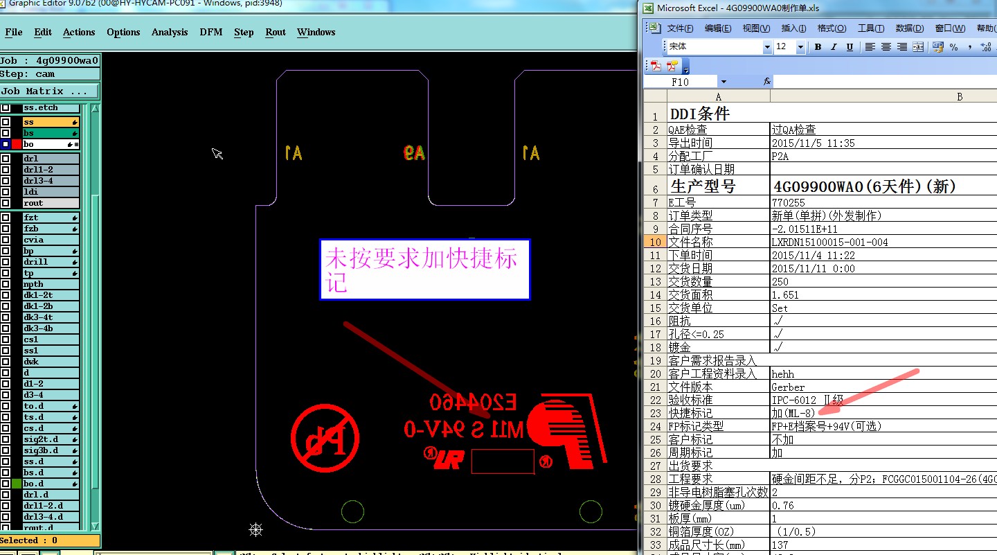Click cell with 快捷标记 label
The width and height of the screenshot is (997, 555).
pos(718,413)
